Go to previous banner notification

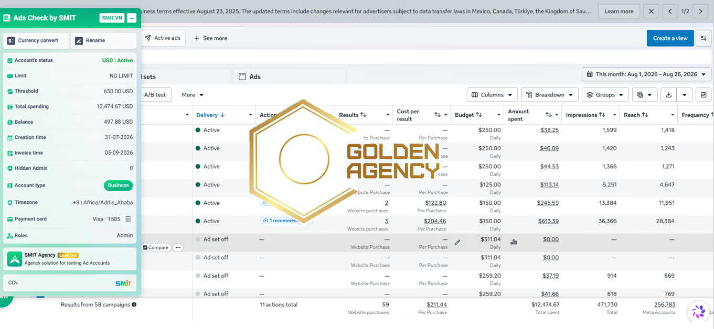click(x=670, y=11)
